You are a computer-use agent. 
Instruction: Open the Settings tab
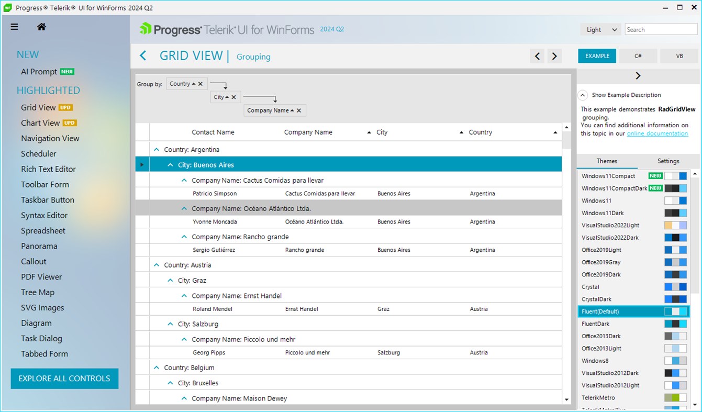click(x=668, y=161)
